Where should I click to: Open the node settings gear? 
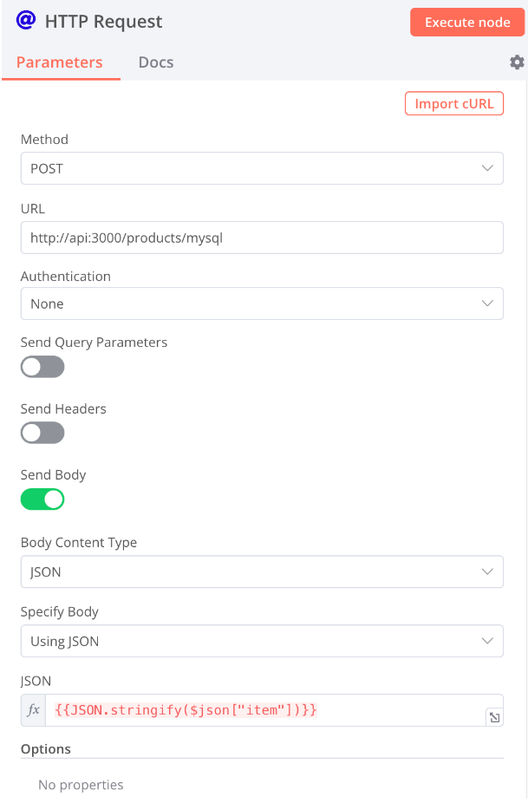[x=517, y=62]
